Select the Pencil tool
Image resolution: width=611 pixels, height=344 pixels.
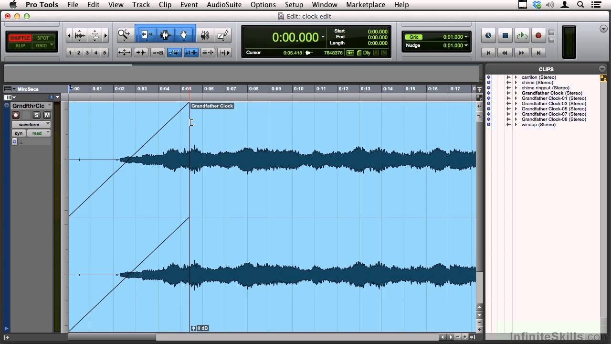[x=222, y=35]
